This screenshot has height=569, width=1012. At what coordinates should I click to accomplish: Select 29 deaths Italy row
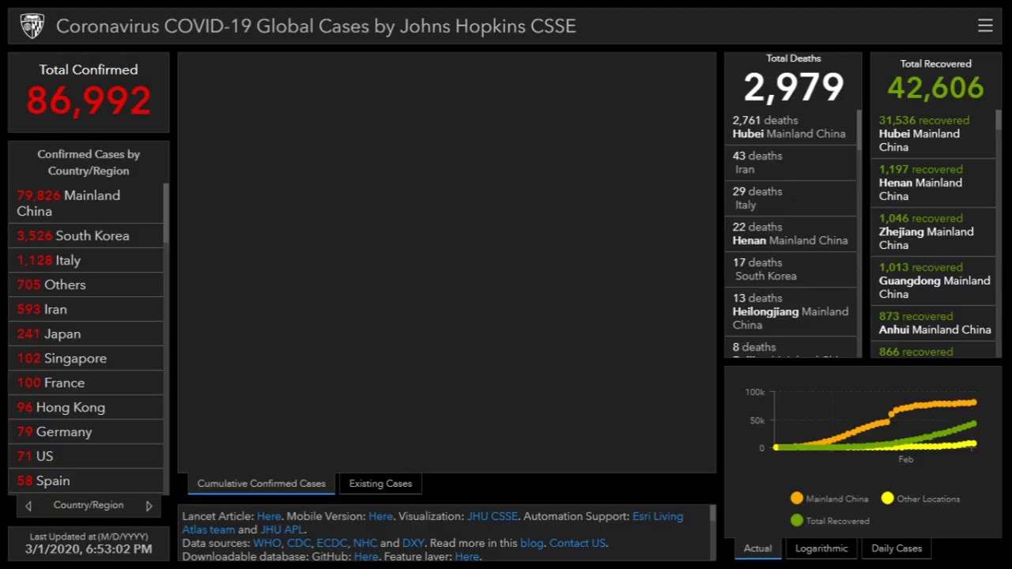tap(791, 198)
